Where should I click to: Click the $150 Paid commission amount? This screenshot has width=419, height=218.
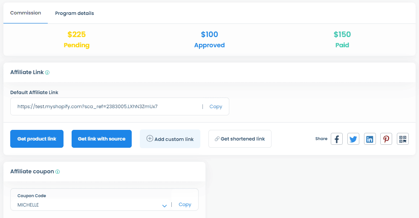(x=342, y=34)
